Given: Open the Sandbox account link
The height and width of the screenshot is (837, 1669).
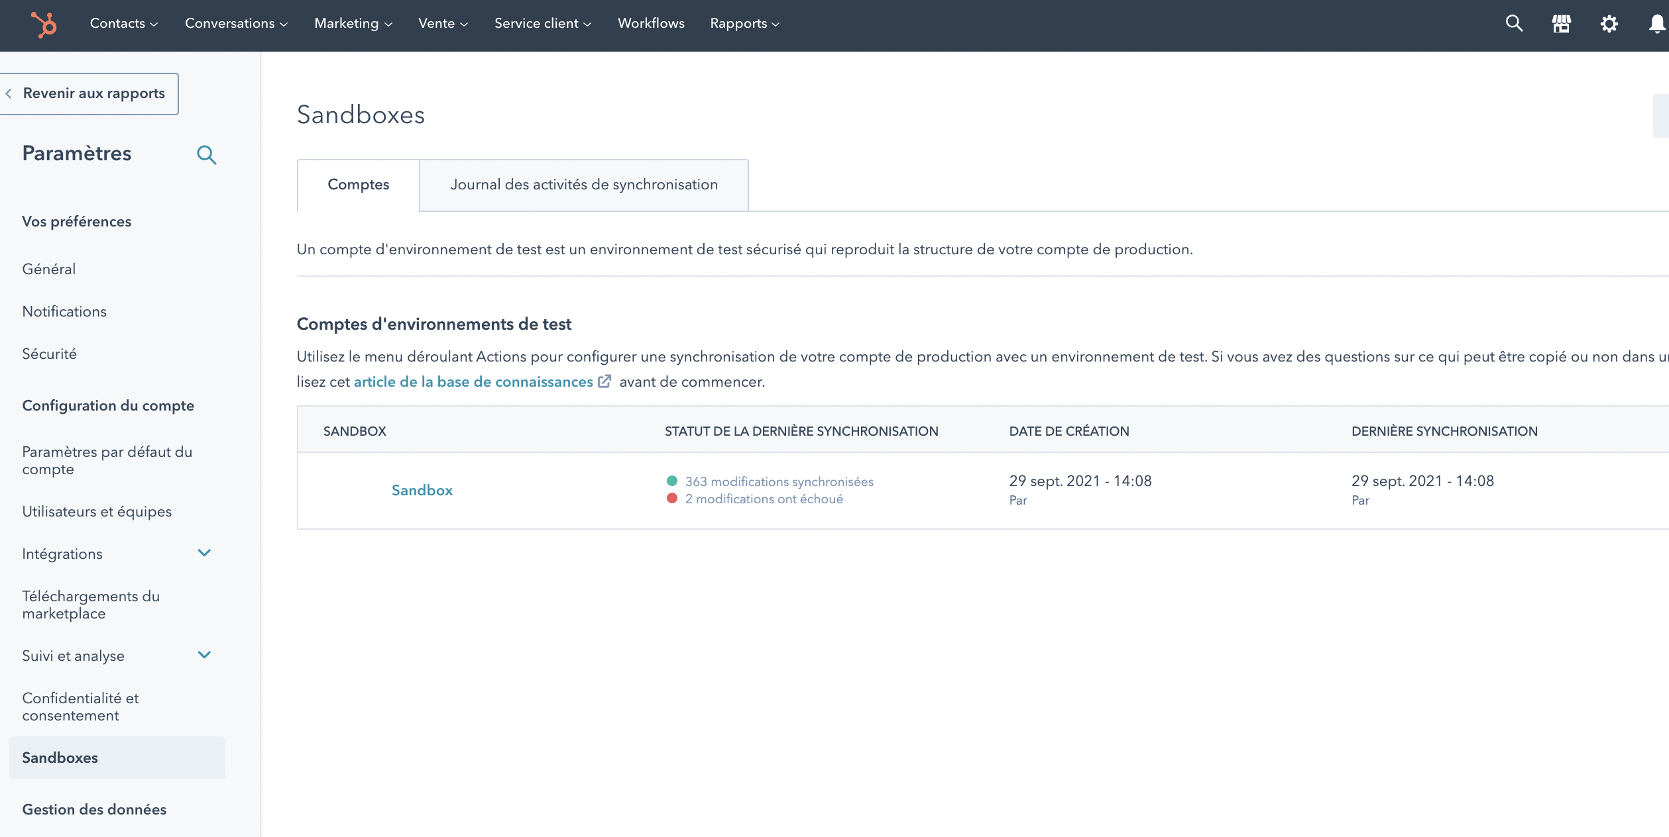Looking at the screenshot, I should 422,490.
